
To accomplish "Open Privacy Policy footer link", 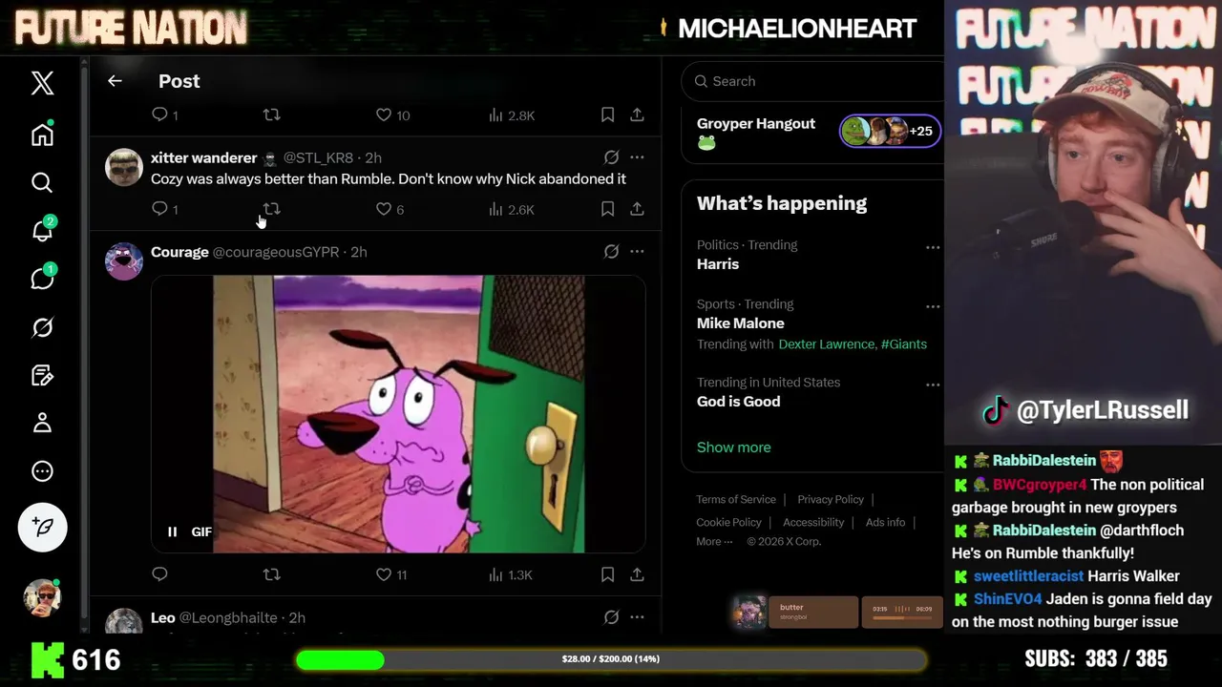I will pyautogui.click(x=831, y=499).
